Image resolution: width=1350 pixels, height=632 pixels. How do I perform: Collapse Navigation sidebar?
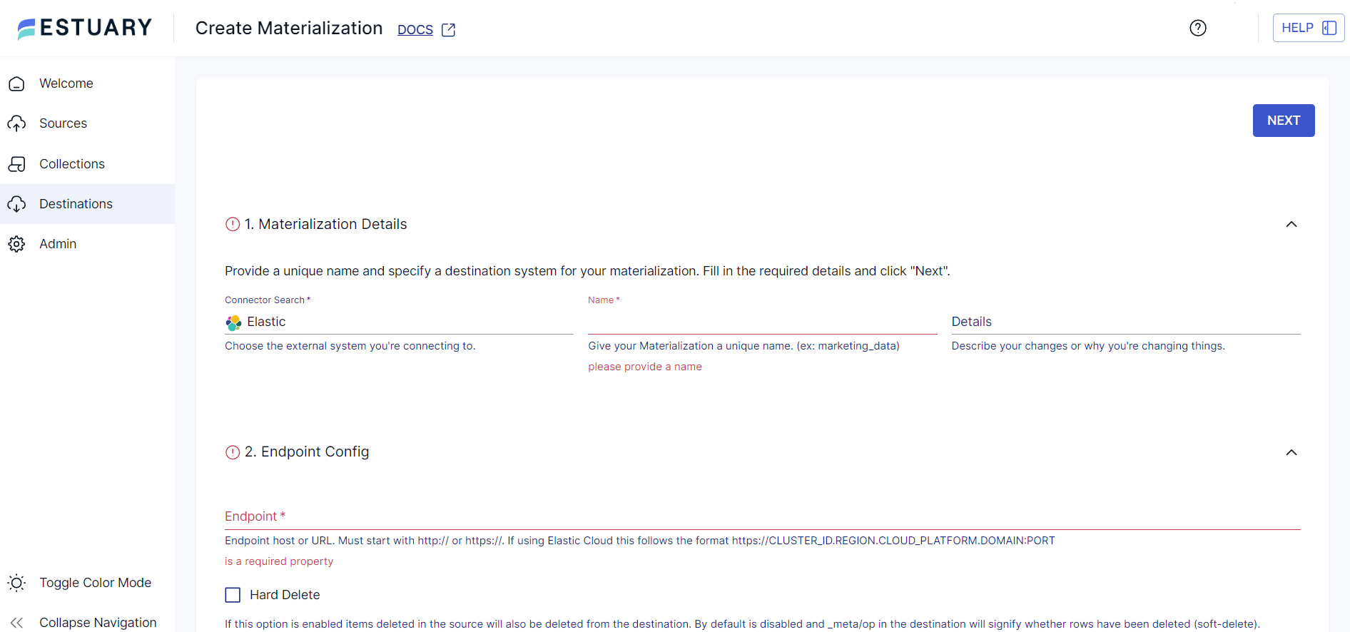[98, 623]
